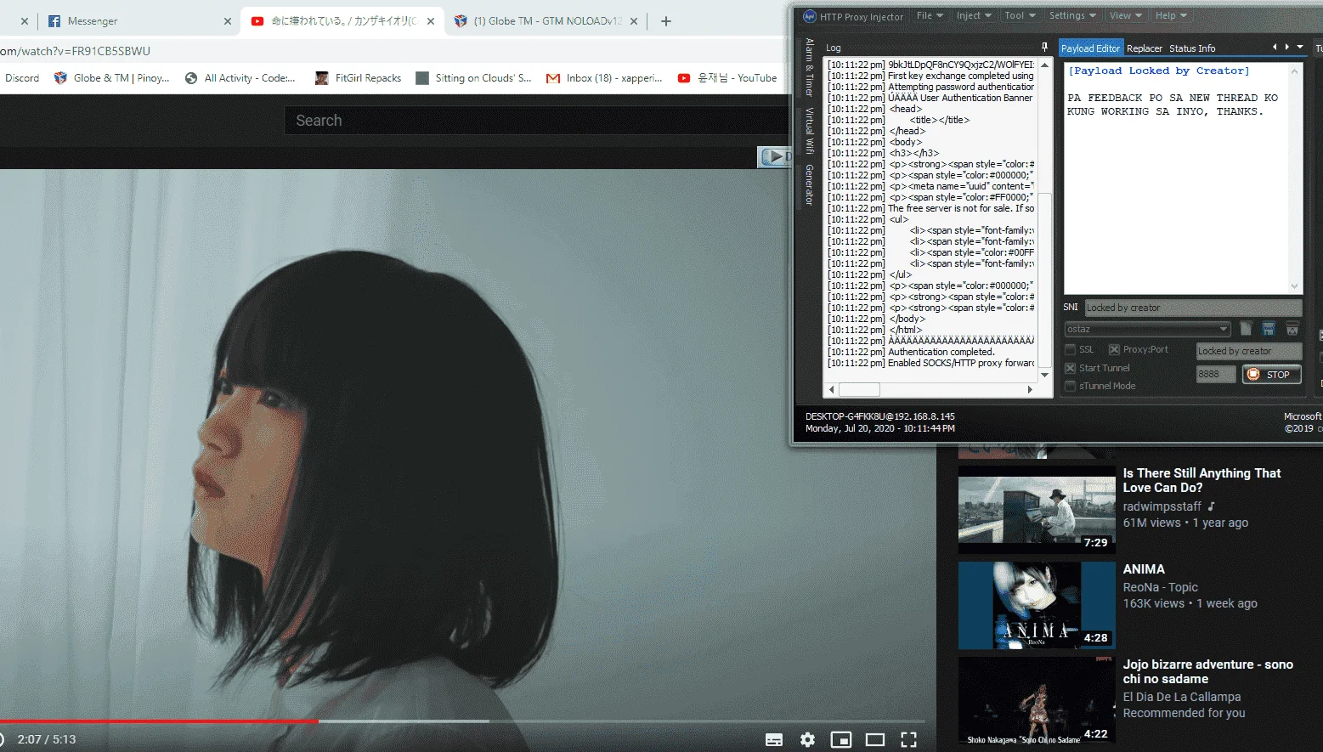The image size is (1323, 752).
Task: Click the 4:22 Sono Chi no Sadame thumbnail
Action: pyautogui.click(x=1037, y=701)
